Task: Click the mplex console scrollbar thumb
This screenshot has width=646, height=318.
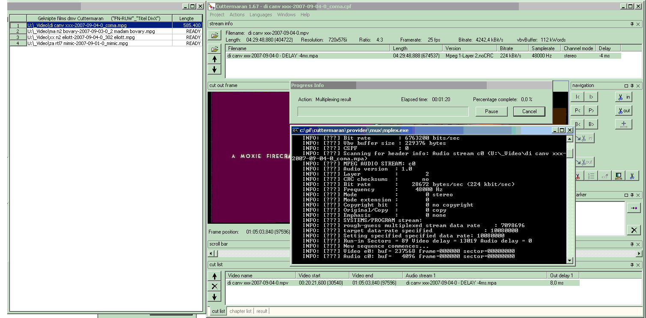Action: pyautogui.click(x=569, y=154)
